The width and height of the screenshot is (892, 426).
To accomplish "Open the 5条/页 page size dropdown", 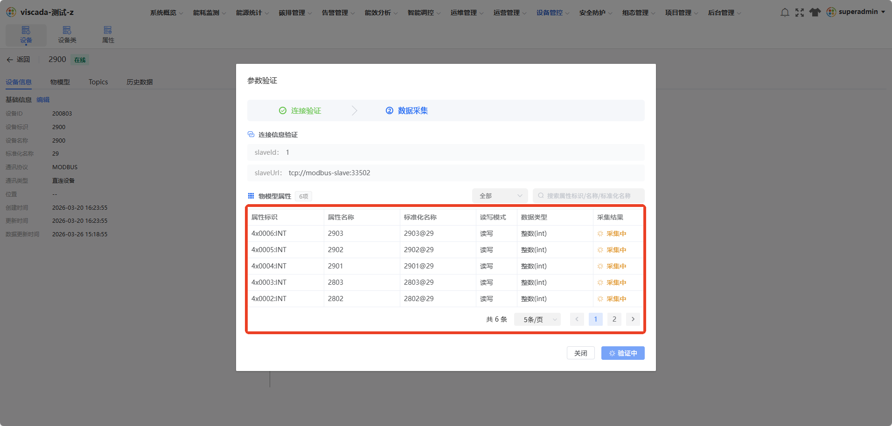I will 537,319.
